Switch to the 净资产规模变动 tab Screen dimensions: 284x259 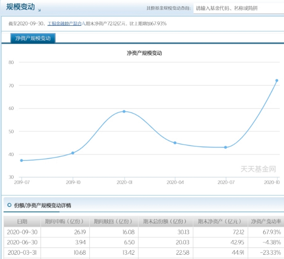[x=33, y=38]
